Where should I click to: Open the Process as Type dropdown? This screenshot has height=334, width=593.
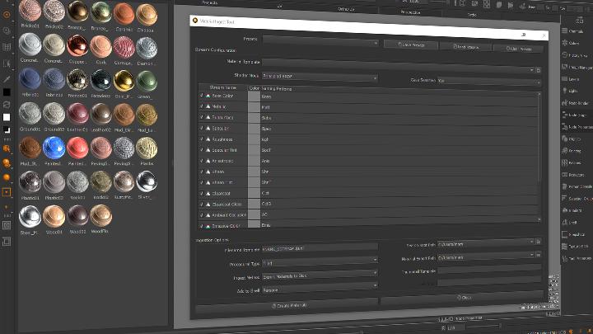tap(319, 262)
